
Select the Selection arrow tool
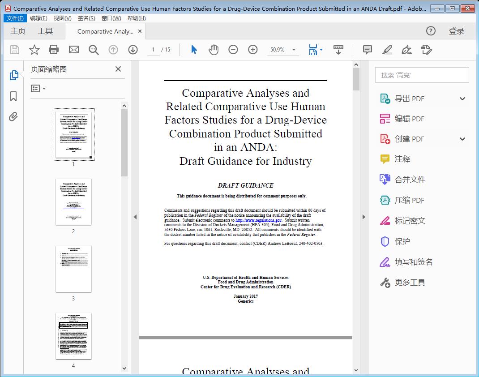(194, 50)
